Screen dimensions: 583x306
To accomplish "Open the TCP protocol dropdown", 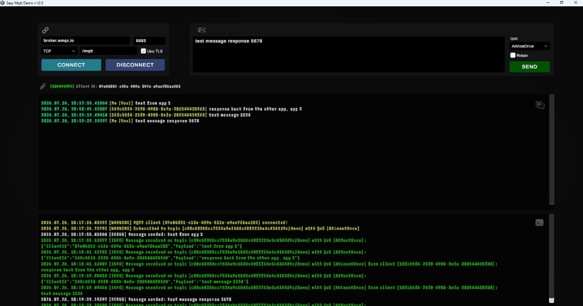I will click(x=59, y=51).
